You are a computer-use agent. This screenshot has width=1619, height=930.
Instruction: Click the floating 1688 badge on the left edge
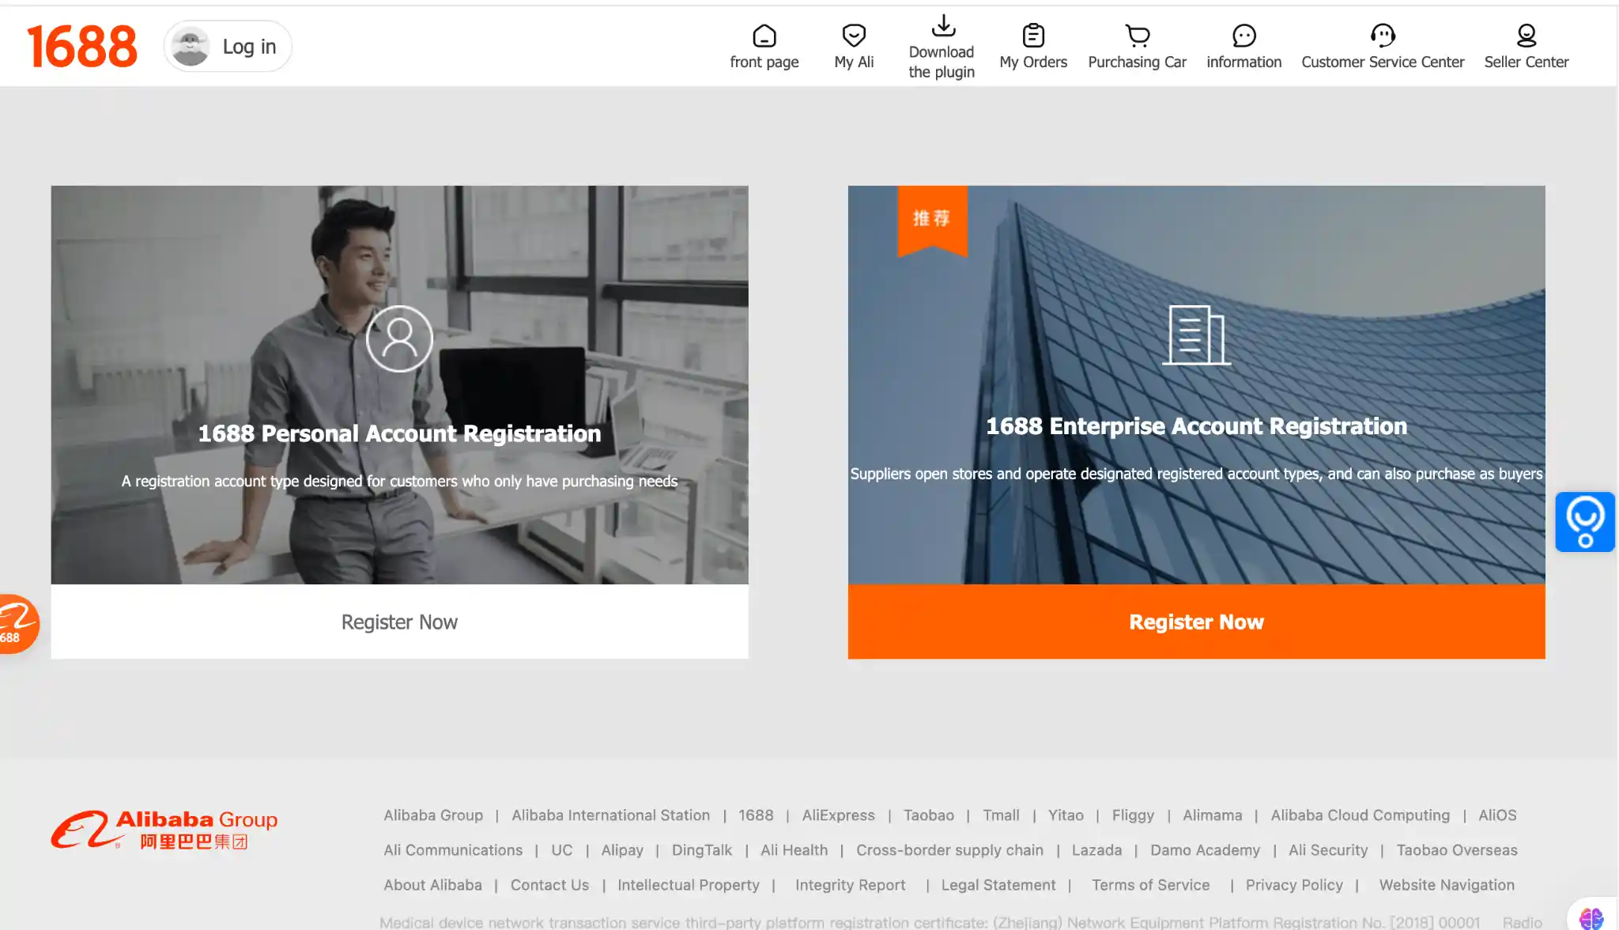(14, 624)
